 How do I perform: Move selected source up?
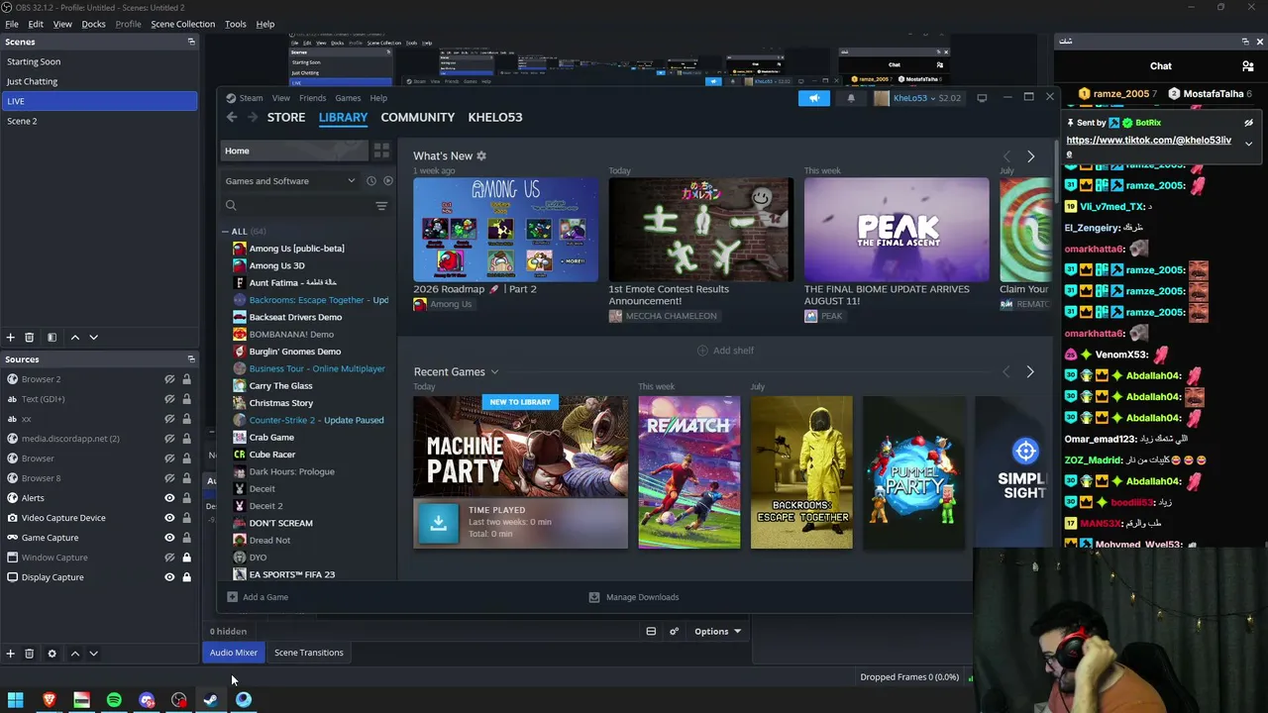74,654
